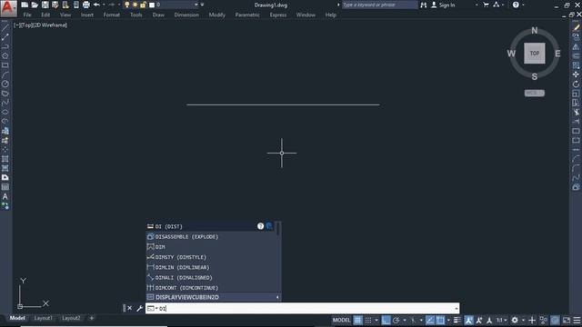
Task: Click the New drawing icon
Action: coord(25,5)
